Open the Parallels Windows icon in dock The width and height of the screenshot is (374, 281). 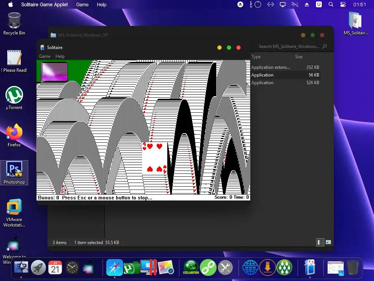(149, 267)
